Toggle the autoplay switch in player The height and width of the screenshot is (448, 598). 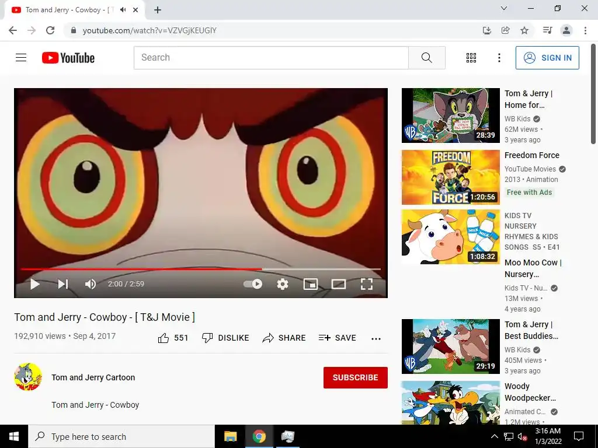tap(253, 284)
